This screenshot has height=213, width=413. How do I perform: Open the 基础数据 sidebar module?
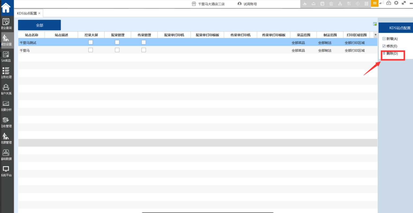(6, 155)
